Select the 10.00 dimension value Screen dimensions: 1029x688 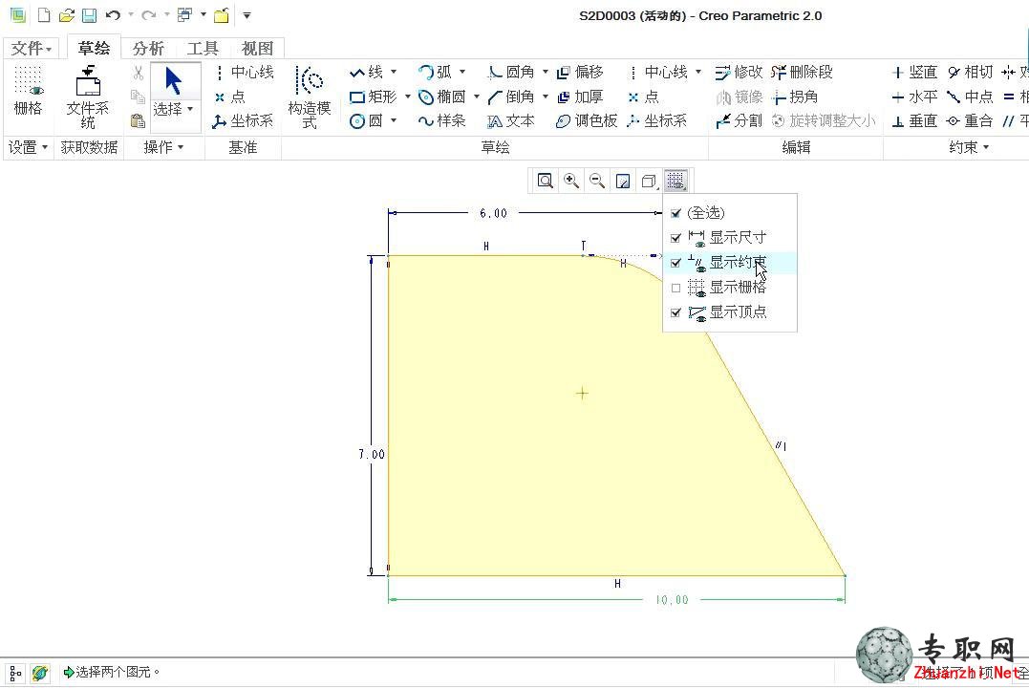pyautogui.click(x=672, y=600)
